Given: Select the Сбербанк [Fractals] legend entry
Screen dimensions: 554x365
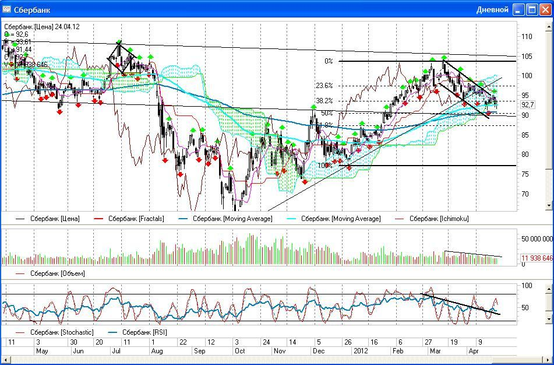Looking at the screenshot, I should (x=129, y=219).
